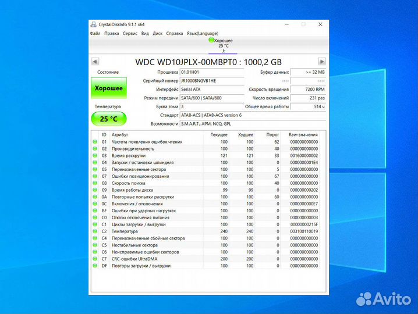
Task: Minimize the CrystalDiskInfo window
Action: click(287, 24)
